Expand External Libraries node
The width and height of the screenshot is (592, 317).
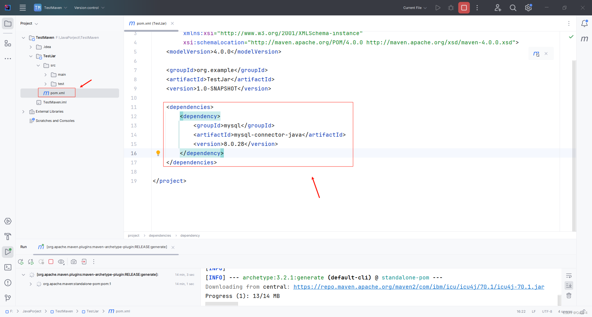pos(23,111)
